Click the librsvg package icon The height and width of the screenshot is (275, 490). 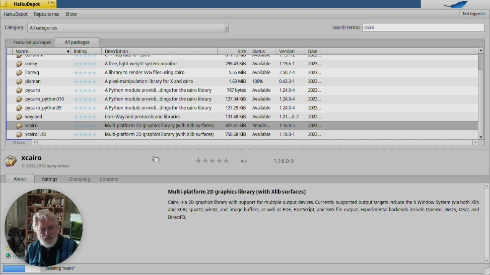(19, 73)
